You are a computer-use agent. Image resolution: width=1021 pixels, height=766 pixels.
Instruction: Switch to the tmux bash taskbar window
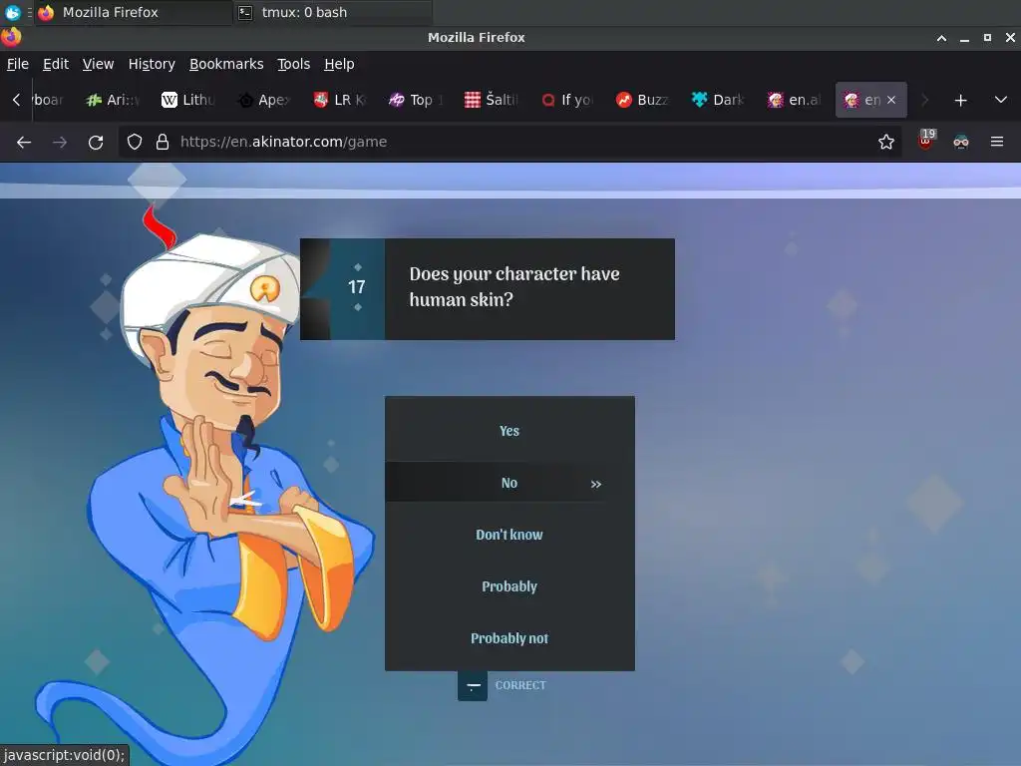(332, 12)
